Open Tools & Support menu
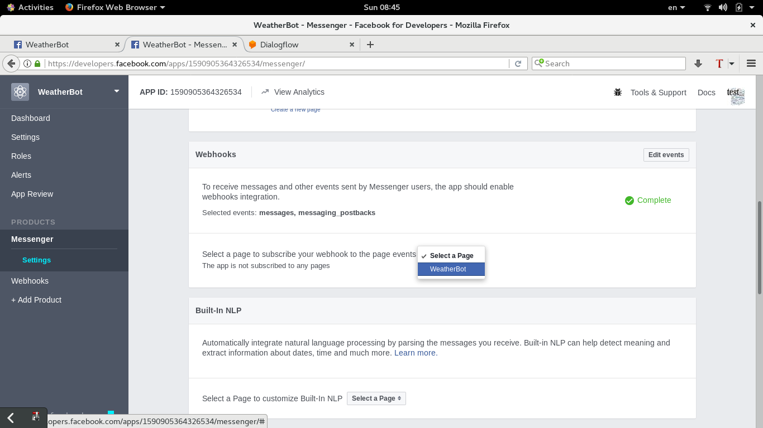 (659, 93)
